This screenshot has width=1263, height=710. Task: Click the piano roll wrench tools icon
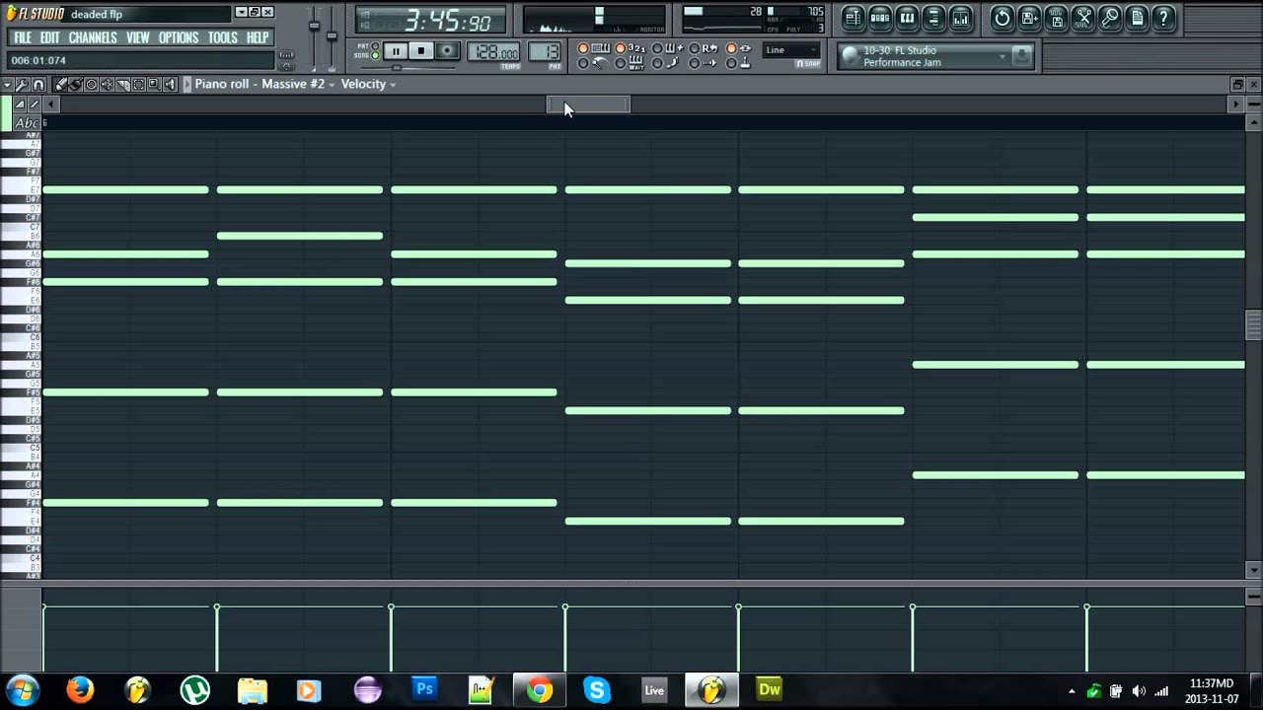click(22, 85)
